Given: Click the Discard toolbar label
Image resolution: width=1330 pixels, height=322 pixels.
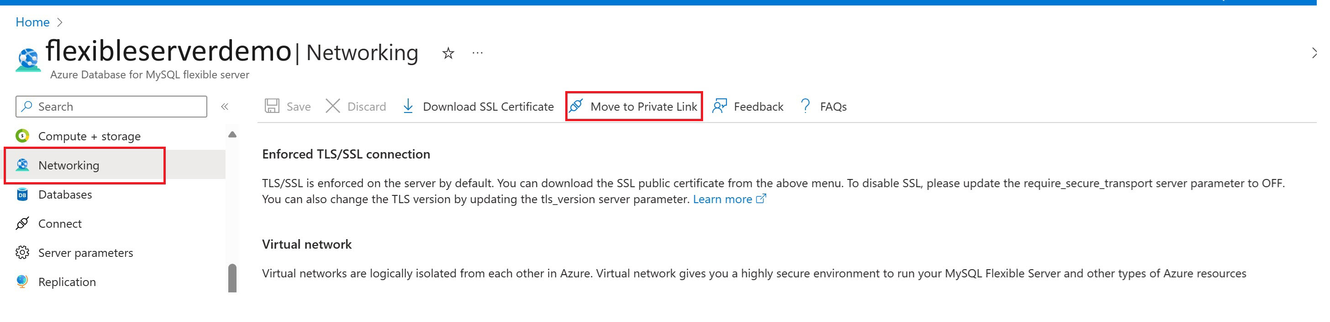Looking at the screenshot, I should (x=367, y=107).
